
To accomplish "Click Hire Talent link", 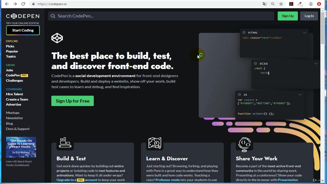I will (14, 94).
